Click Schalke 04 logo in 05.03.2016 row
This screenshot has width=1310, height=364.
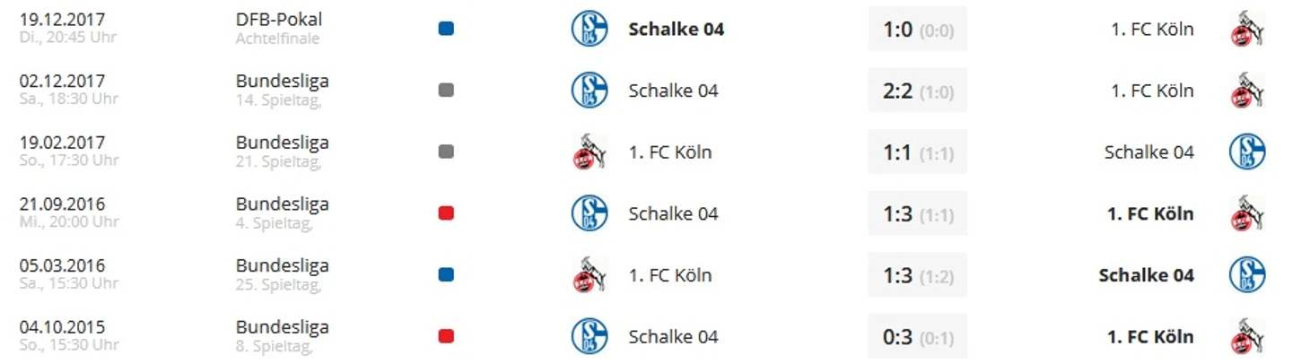1247,274
